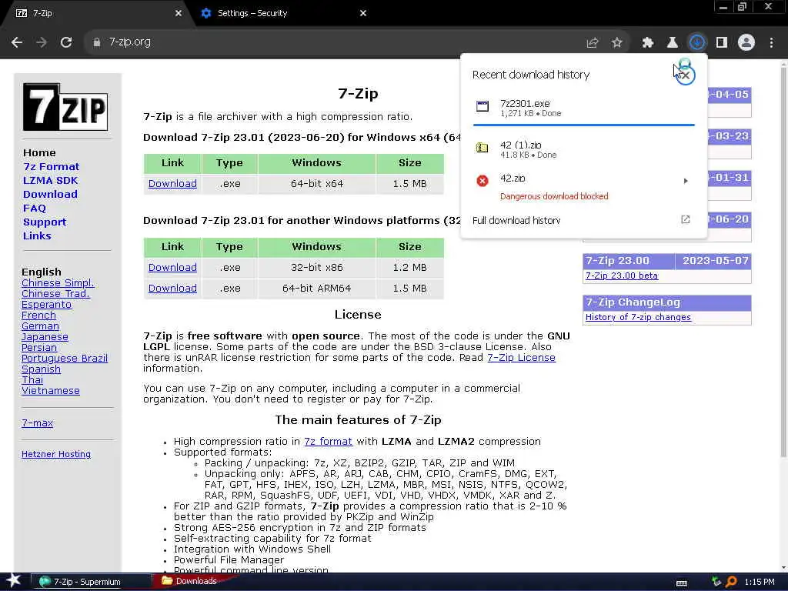Screen dimensions: 788x591
Task: Open the browser three-dot menu
Action: pos(771,43)
